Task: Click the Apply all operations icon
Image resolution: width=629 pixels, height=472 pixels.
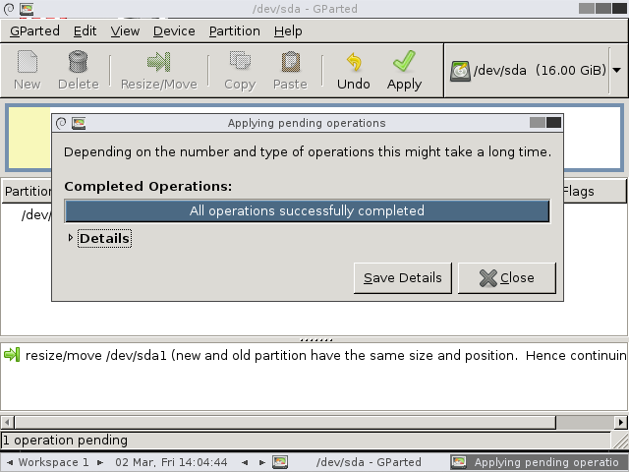Action: point(404,63)
